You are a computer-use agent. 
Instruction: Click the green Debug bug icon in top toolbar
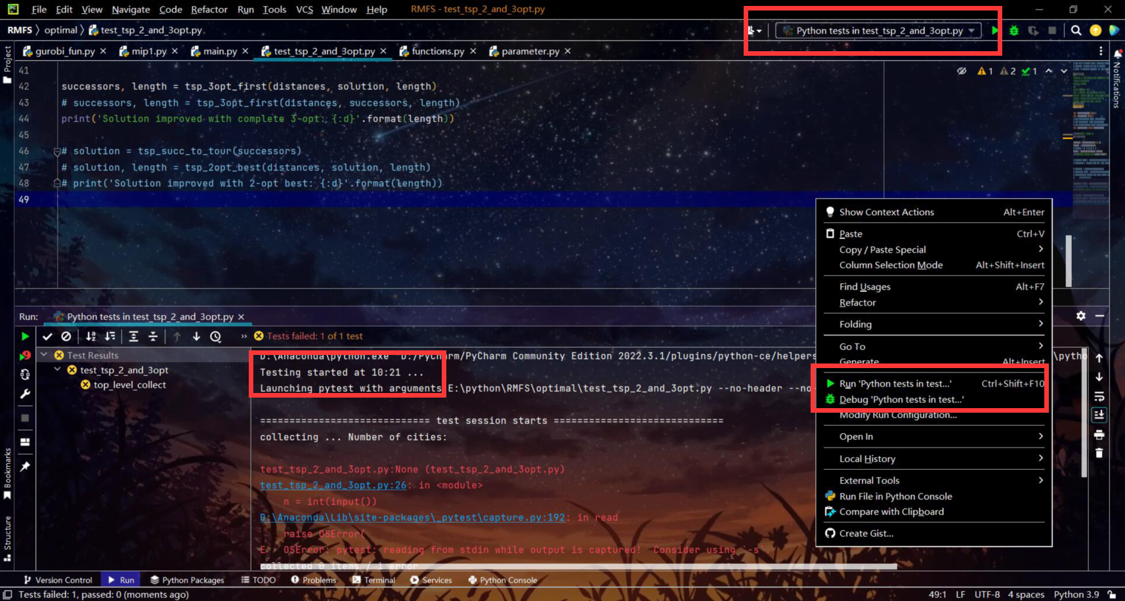pos(1014,31)
